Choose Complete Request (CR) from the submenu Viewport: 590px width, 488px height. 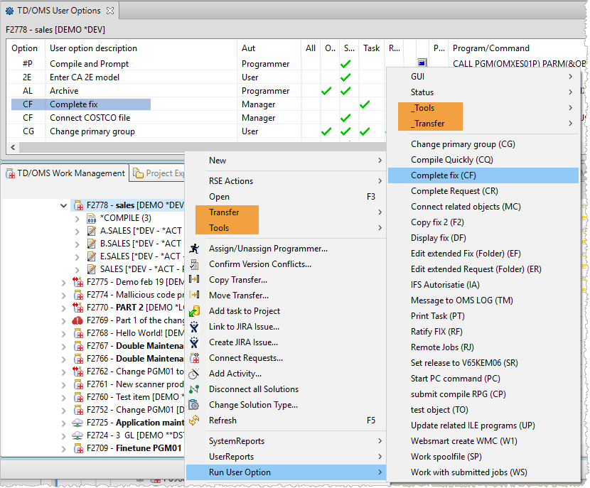coord(454,191)
